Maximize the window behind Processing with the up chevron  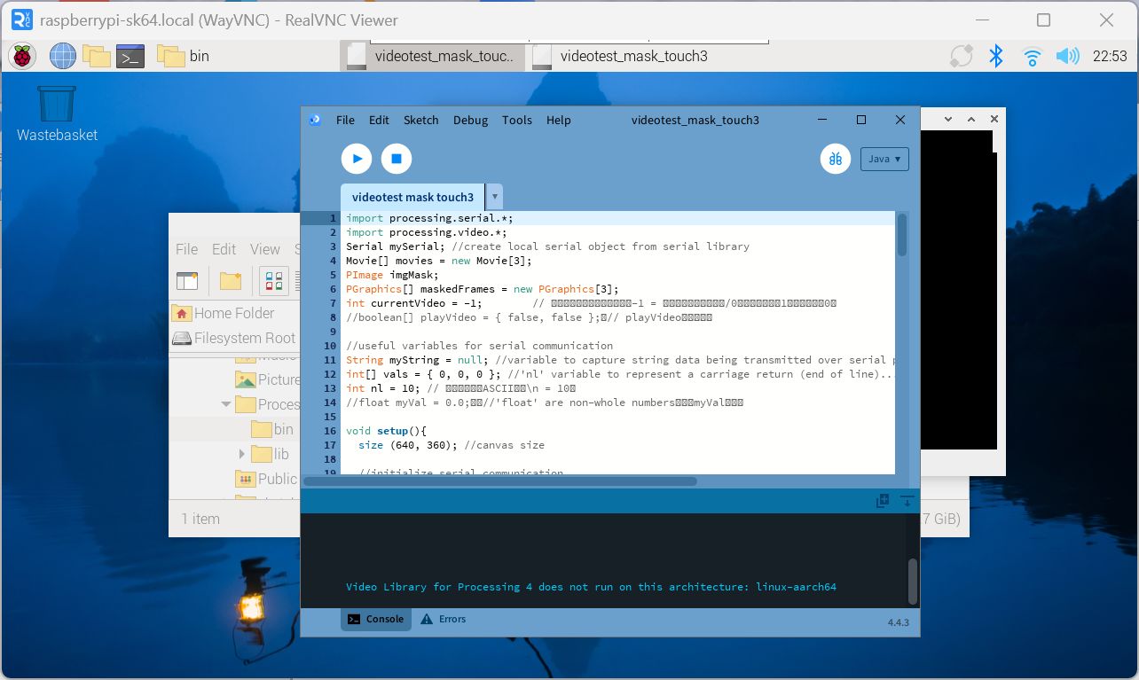(971, 119)
